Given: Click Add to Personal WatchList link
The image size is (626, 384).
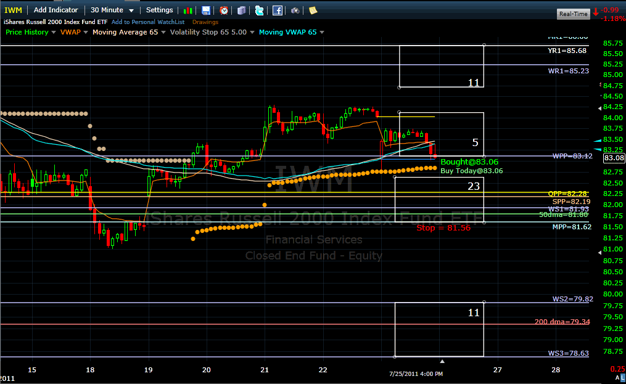Looking at the screenshot, I should (x=148, y=22).
